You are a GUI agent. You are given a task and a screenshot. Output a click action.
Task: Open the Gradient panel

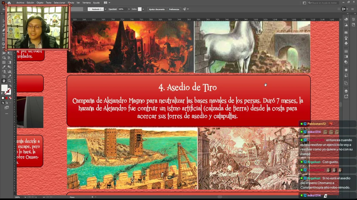[x=346, y=57]
